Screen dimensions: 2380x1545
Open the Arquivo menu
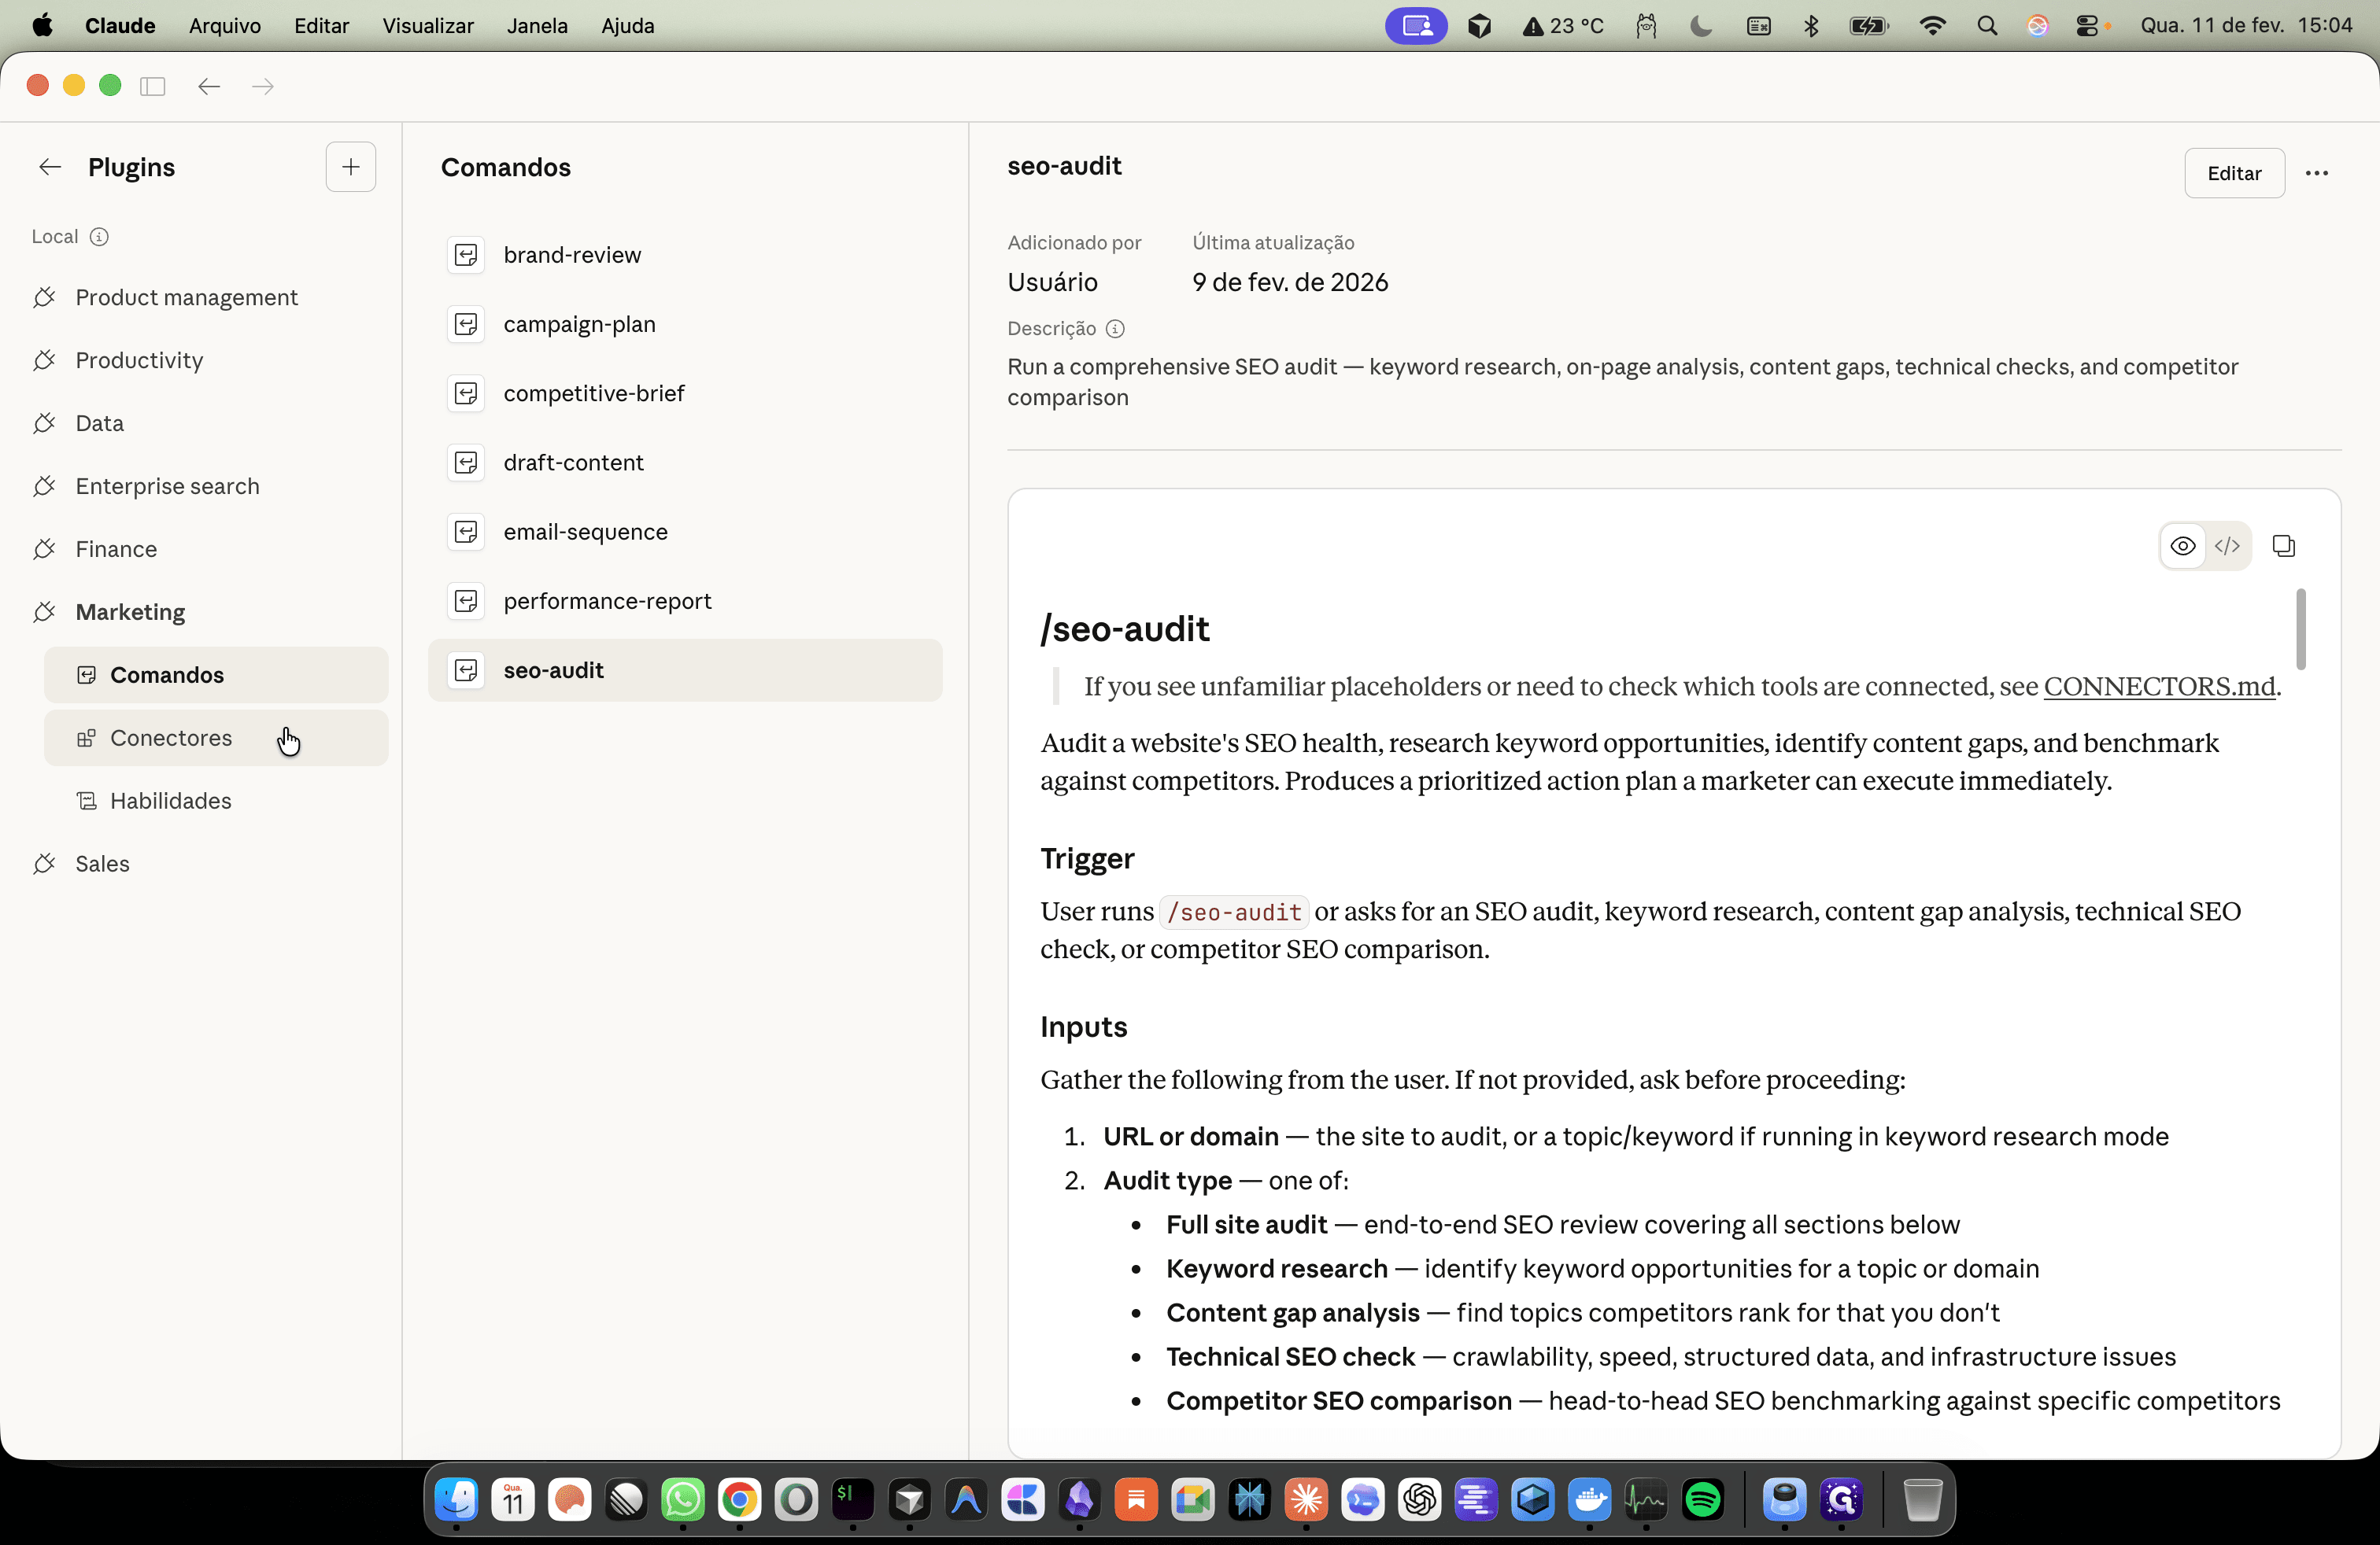(225, 26)
